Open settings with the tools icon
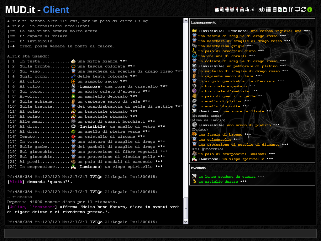Image resolution: width=321 pixels, height=241 pixels. coord(291,10)
